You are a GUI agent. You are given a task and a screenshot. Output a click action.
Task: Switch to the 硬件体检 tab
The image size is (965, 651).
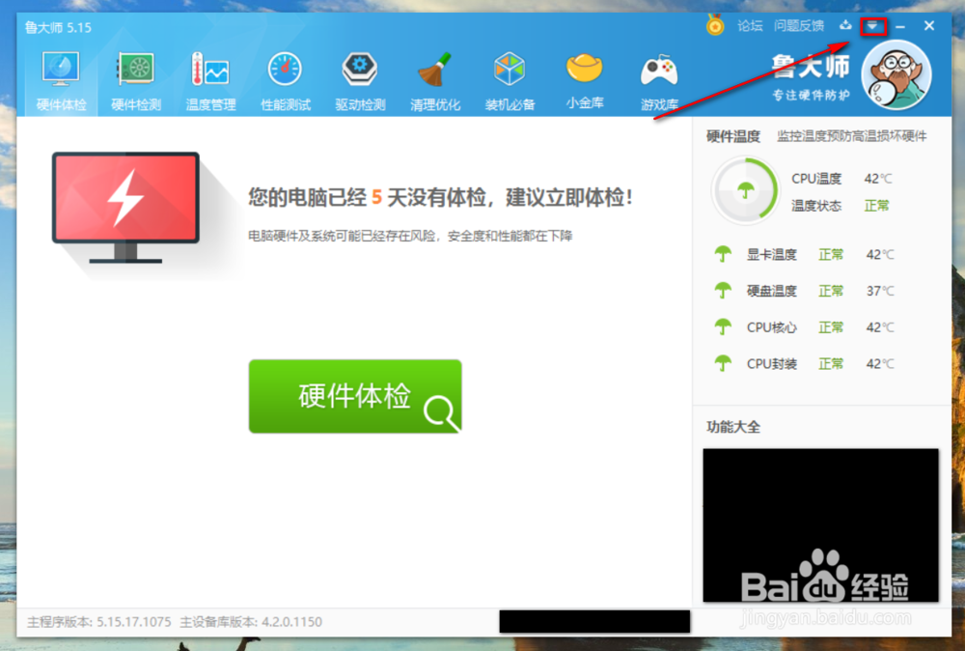60,77
